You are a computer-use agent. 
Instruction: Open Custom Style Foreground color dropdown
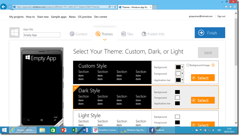(x=179, y=73)
